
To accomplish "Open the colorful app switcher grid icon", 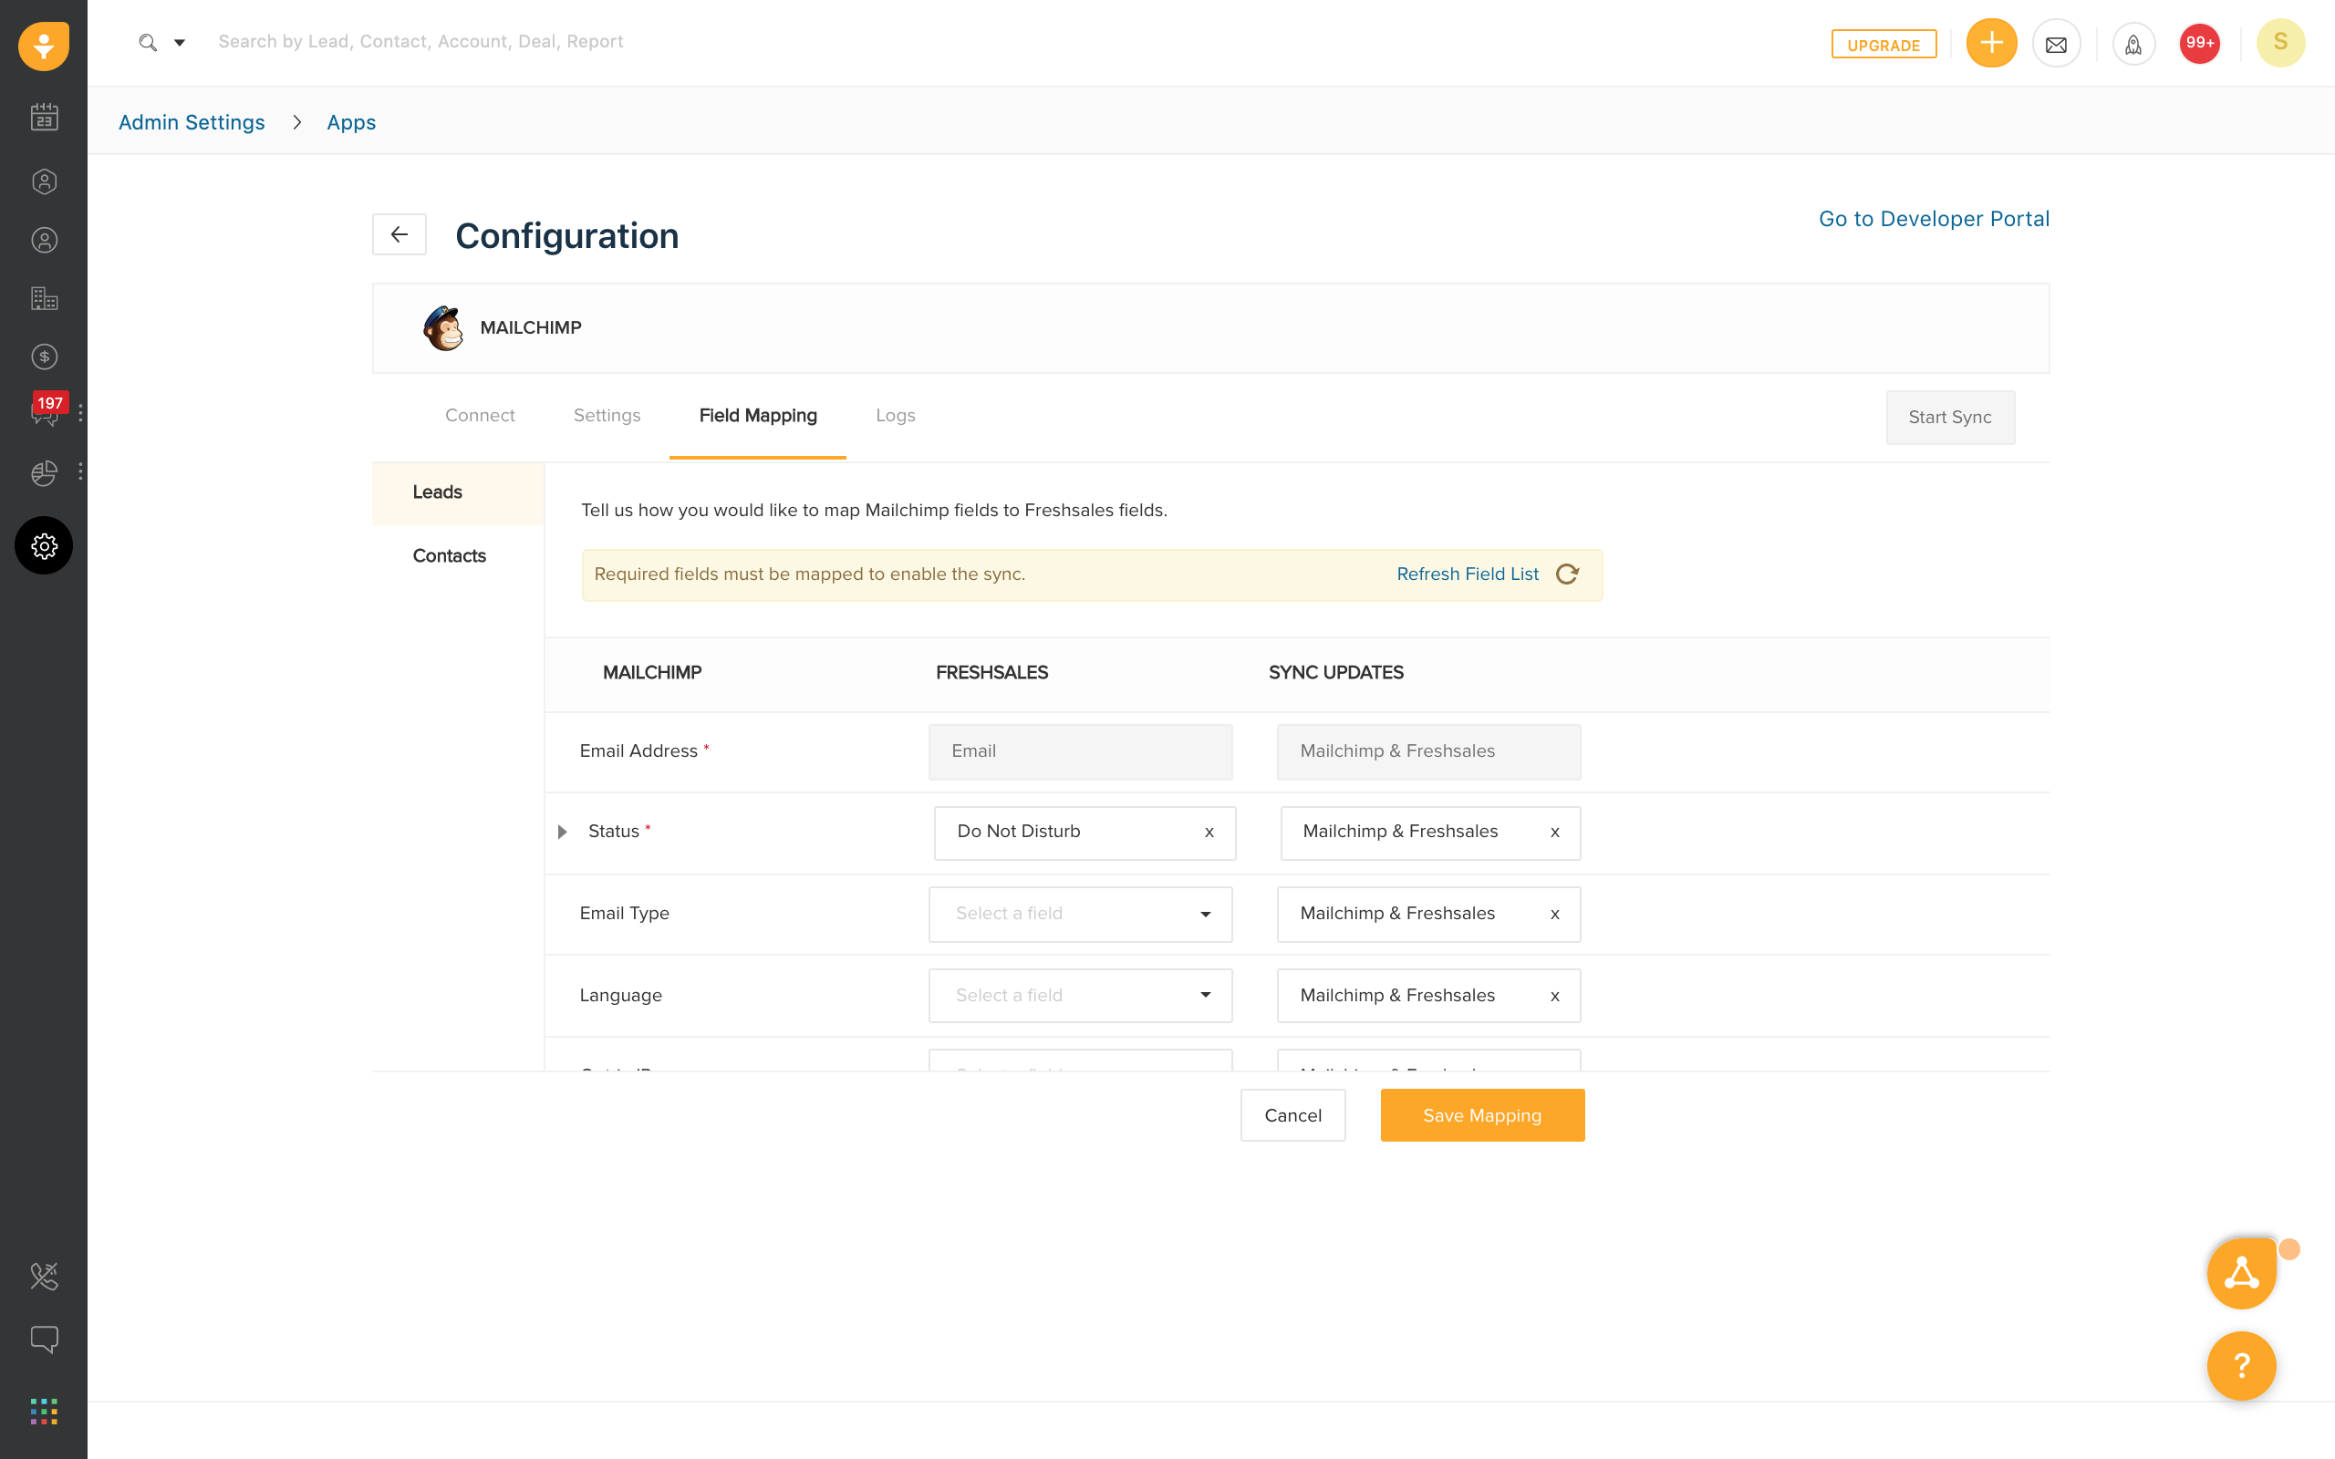I will (x=44, y=1411).
